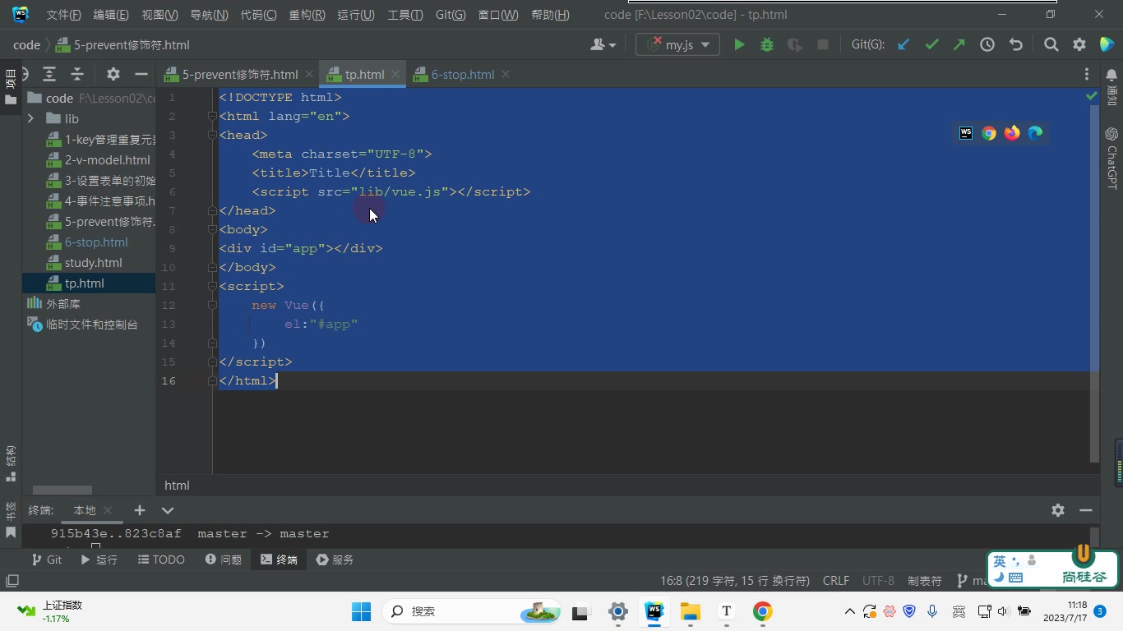The width and height of the screenshot is (1123, 631).
Task: Close the tp.html editor tab
Action: tap(395, 74)
